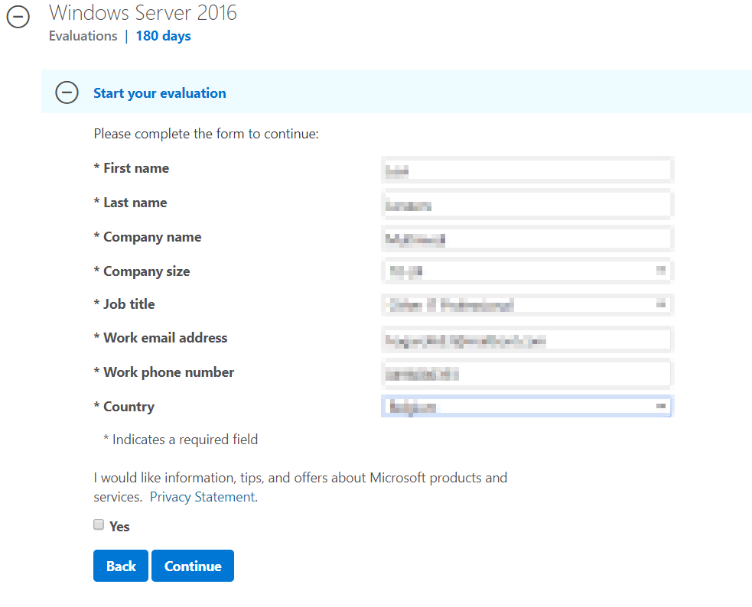The height and width of the screenshot is (607, 752).
Task: Click the Start your evaluation heading
Action: [160, 93]
